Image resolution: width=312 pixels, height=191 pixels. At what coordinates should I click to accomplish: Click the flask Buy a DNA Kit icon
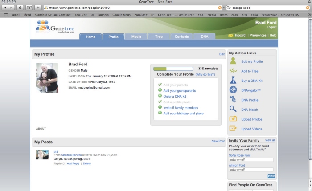point(233,80)
